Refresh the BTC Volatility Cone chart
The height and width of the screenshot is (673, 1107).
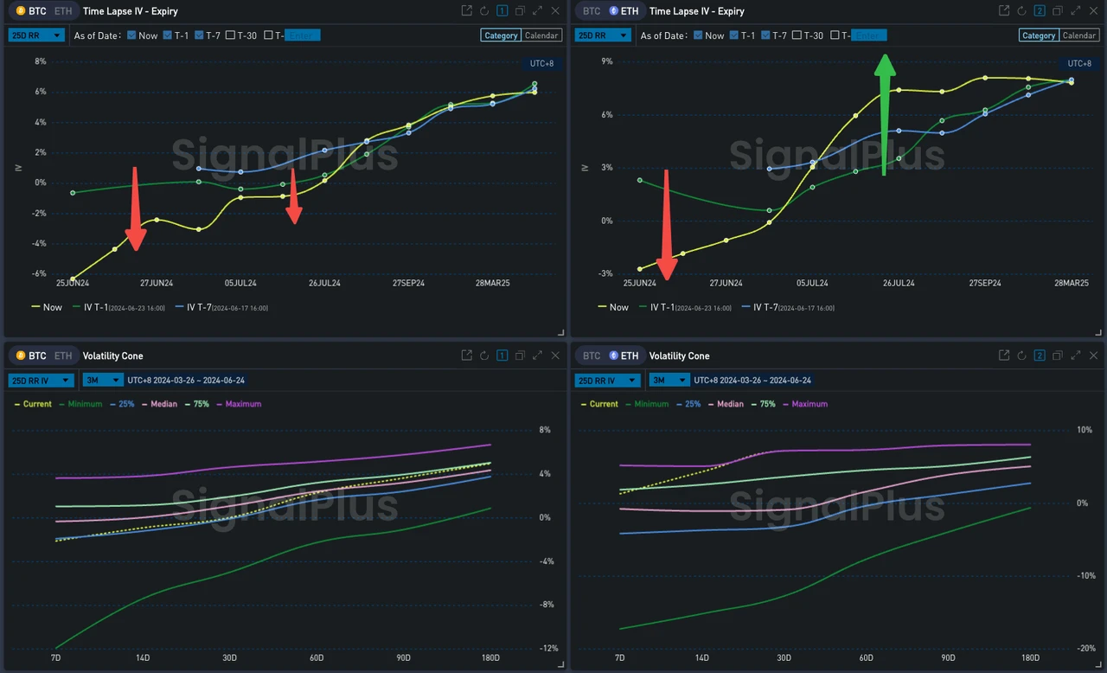[x=484, y=356]
